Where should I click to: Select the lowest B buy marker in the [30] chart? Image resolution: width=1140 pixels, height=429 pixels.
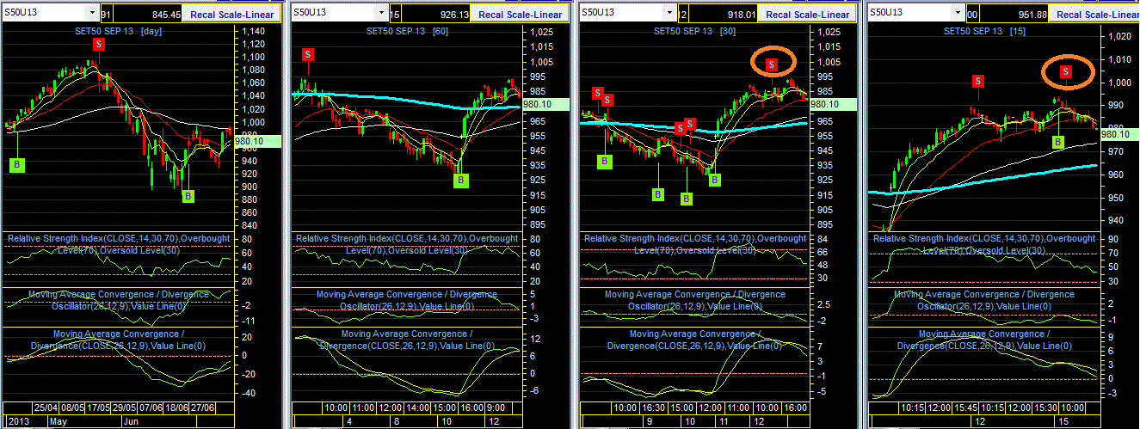point(687,199)
